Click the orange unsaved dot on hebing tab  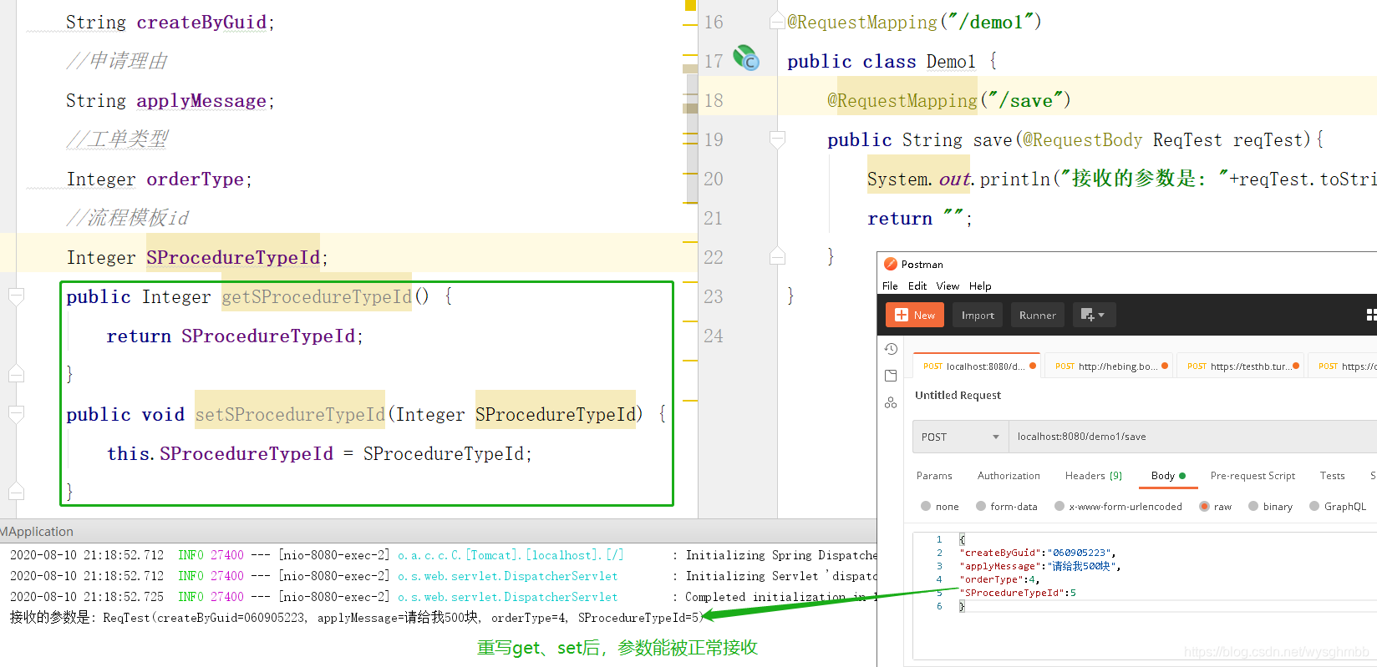pyautogui.click(x=1165, y=366)
